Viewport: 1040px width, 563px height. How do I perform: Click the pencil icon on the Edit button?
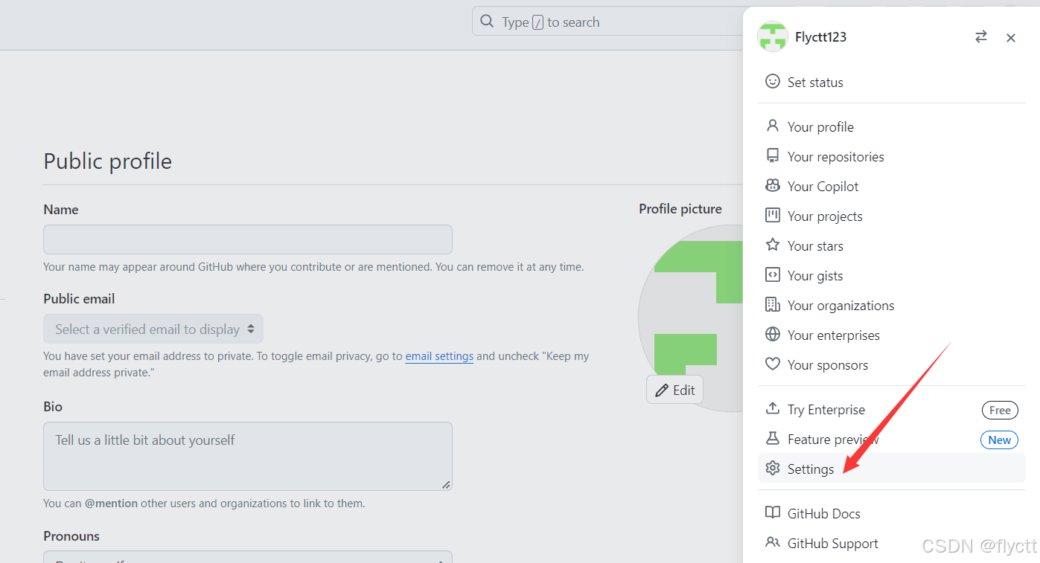[x=661, y=390]
